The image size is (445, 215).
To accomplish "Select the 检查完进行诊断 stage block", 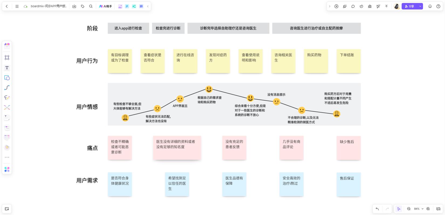I will (168, 28).
